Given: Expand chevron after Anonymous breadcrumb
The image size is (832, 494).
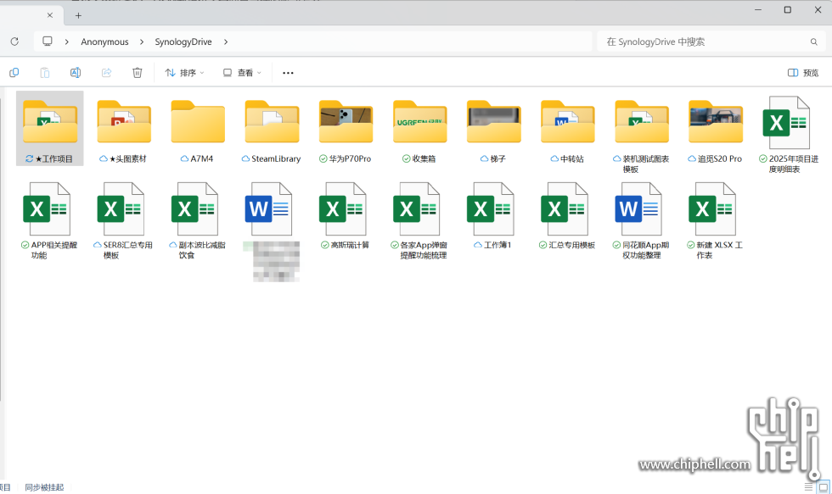Looking at the screenshot, I should [142, 42].
